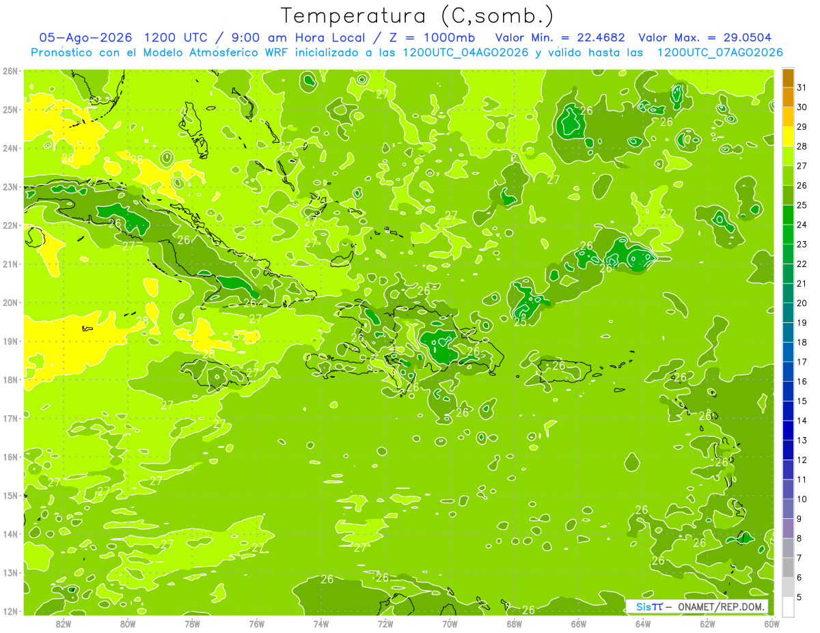Image resolution: width=820 pixels, height=633 pixels.
Task: Click the 60W longitude axis label
Action: 772,623
